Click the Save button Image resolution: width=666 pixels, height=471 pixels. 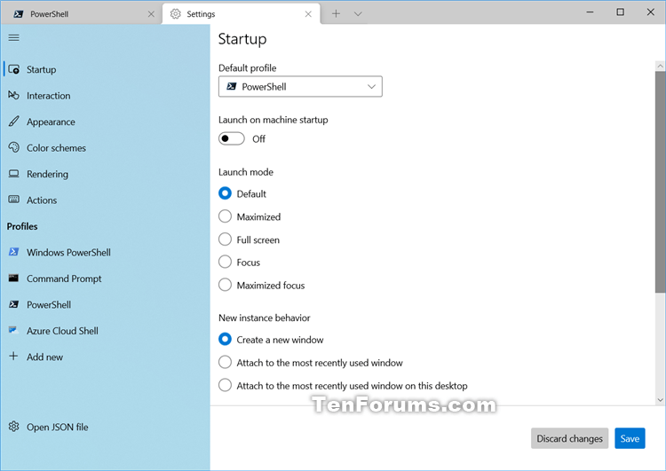(630, 438)
